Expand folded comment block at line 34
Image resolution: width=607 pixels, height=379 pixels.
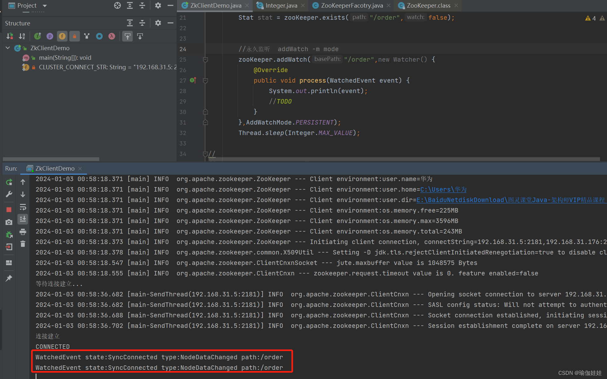(x=205, y=154)
